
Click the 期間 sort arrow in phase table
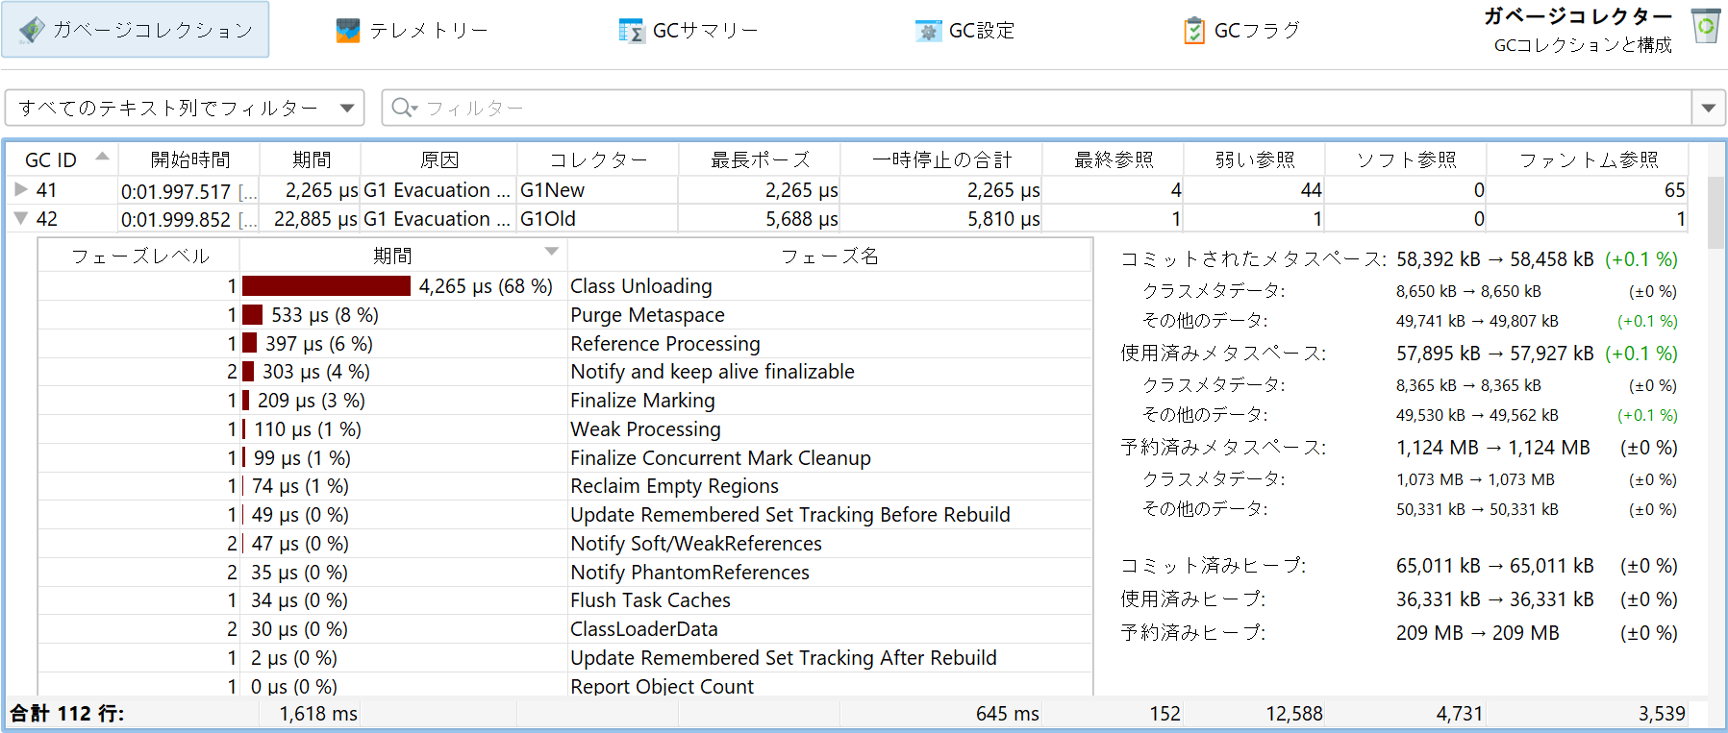pos(551,252)
